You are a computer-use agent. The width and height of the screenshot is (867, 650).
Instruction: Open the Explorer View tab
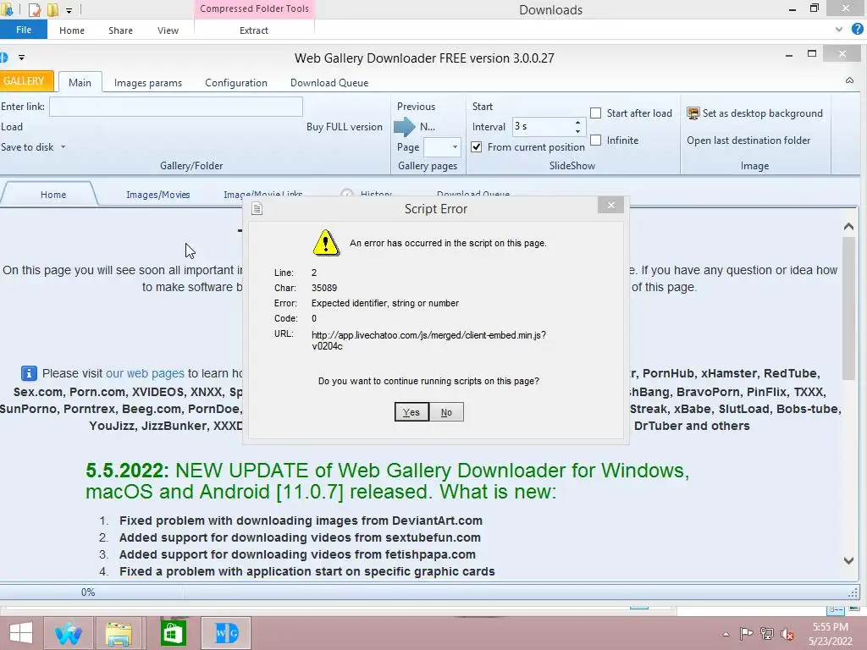click(x=168, y=30)
